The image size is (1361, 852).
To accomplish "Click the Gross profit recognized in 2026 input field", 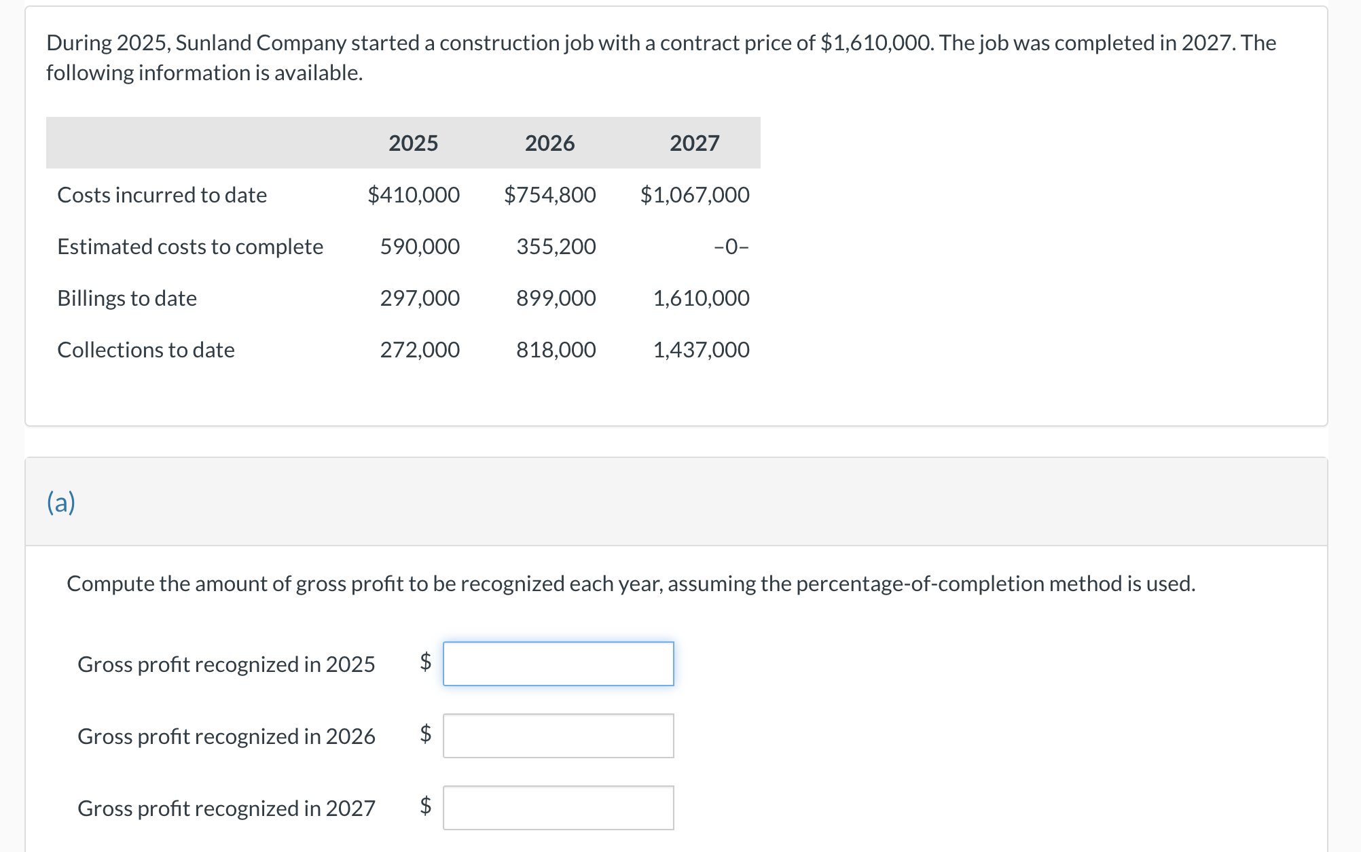I will coord(558,737).
